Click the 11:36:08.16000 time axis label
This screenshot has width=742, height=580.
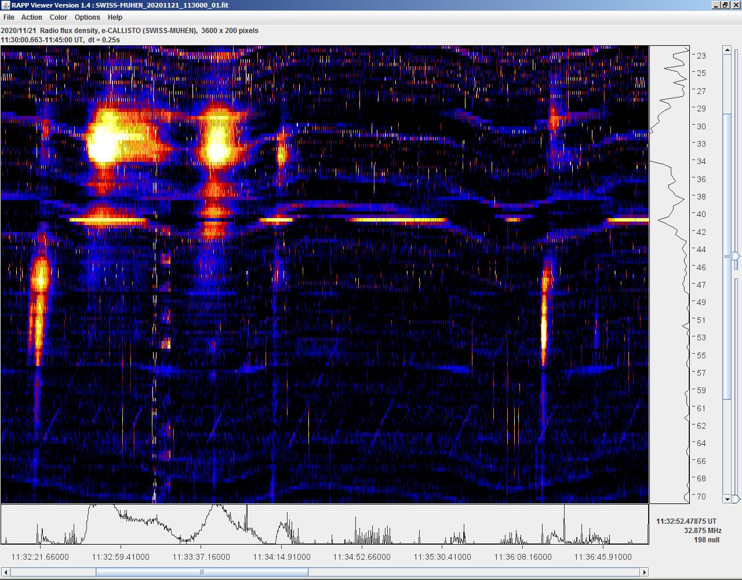tap(523, 557)
